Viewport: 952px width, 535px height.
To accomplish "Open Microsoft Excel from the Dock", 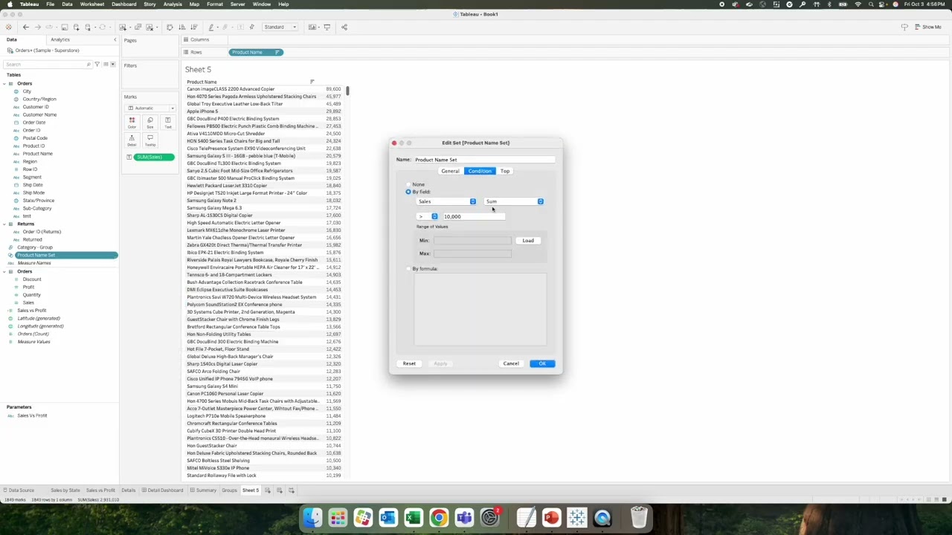I will [414, 517].
